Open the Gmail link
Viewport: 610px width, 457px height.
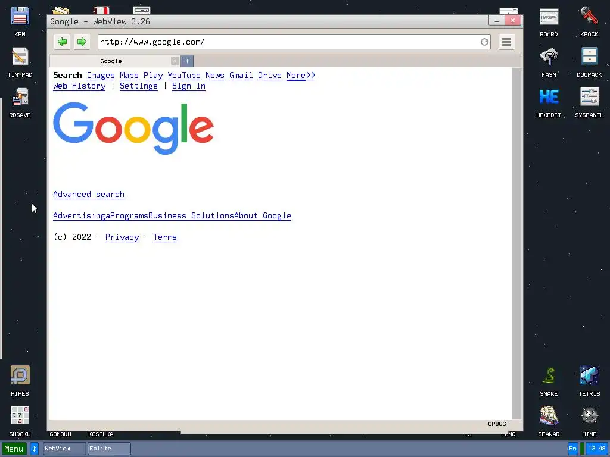coord(241,76)
